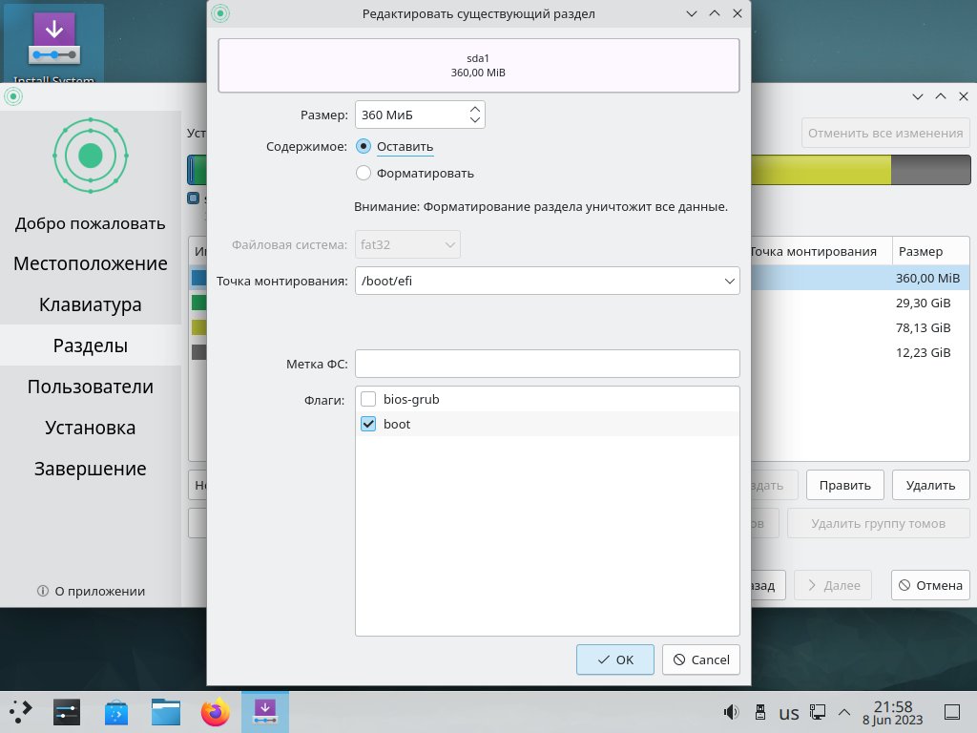Enable the bios-grub flag checkbox
977x733 pixels.
coord(368,399)
